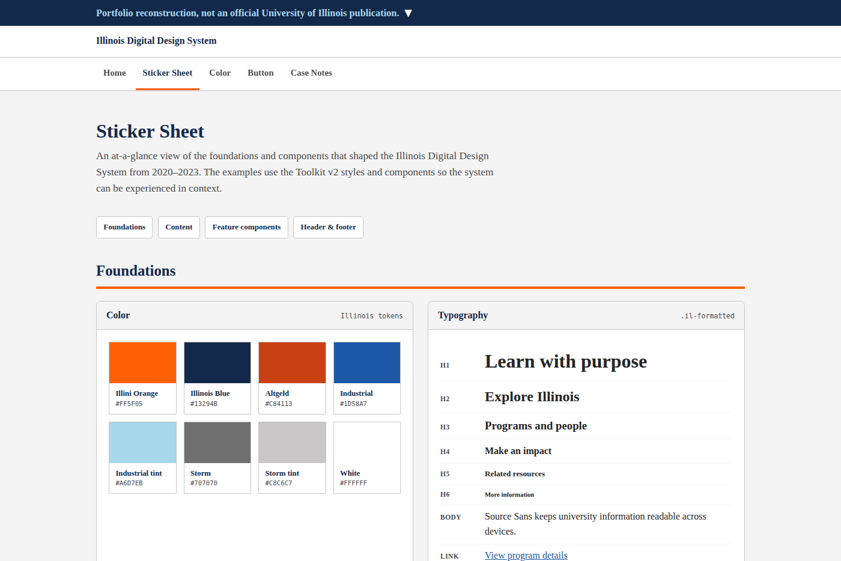
Task: Open the Case Notes tab
Action: [311, 73]
